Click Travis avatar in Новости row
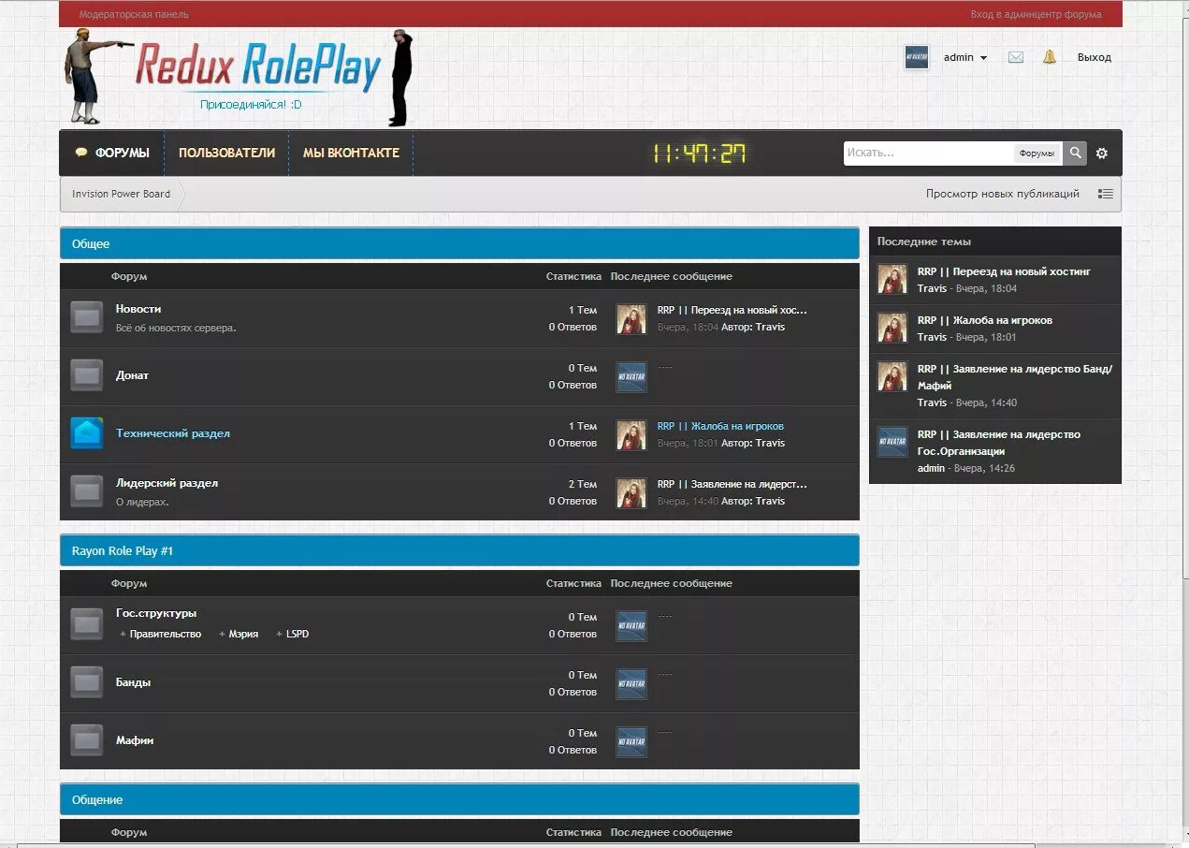This screenshot has height=848, width=1189. tap(631, 319)
